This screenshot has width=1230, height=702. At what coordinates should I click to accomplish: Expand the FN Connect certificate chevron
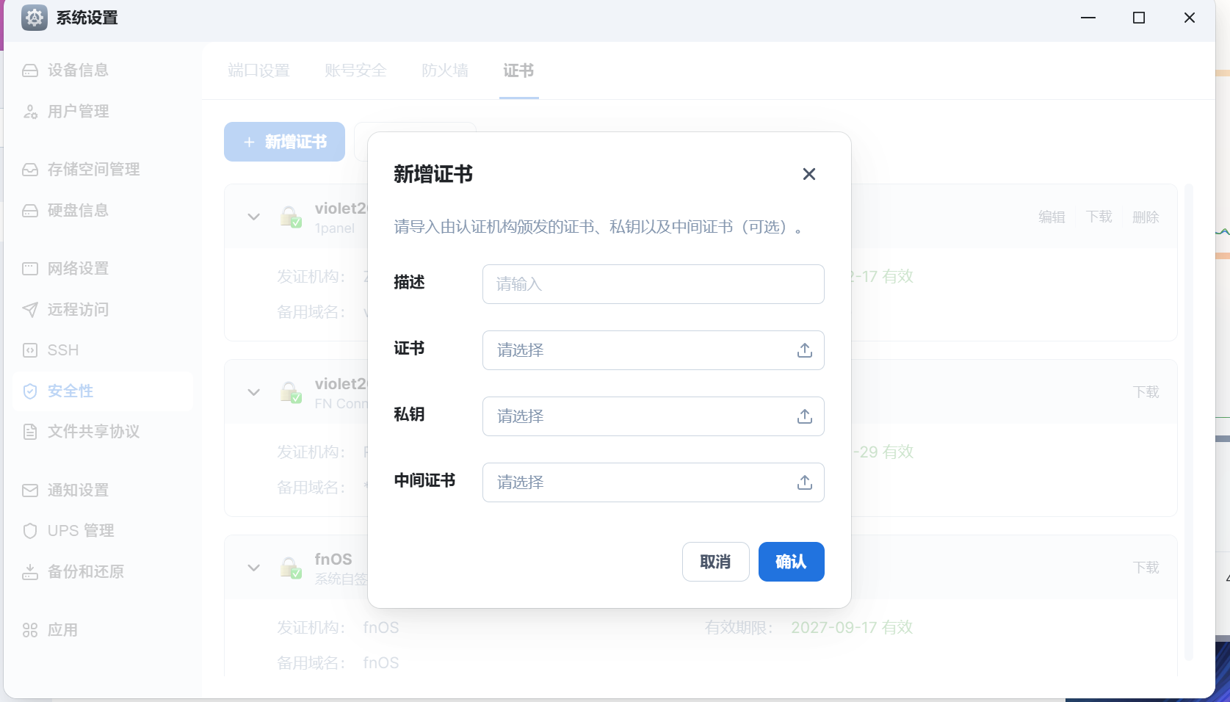tap(254, 392)
